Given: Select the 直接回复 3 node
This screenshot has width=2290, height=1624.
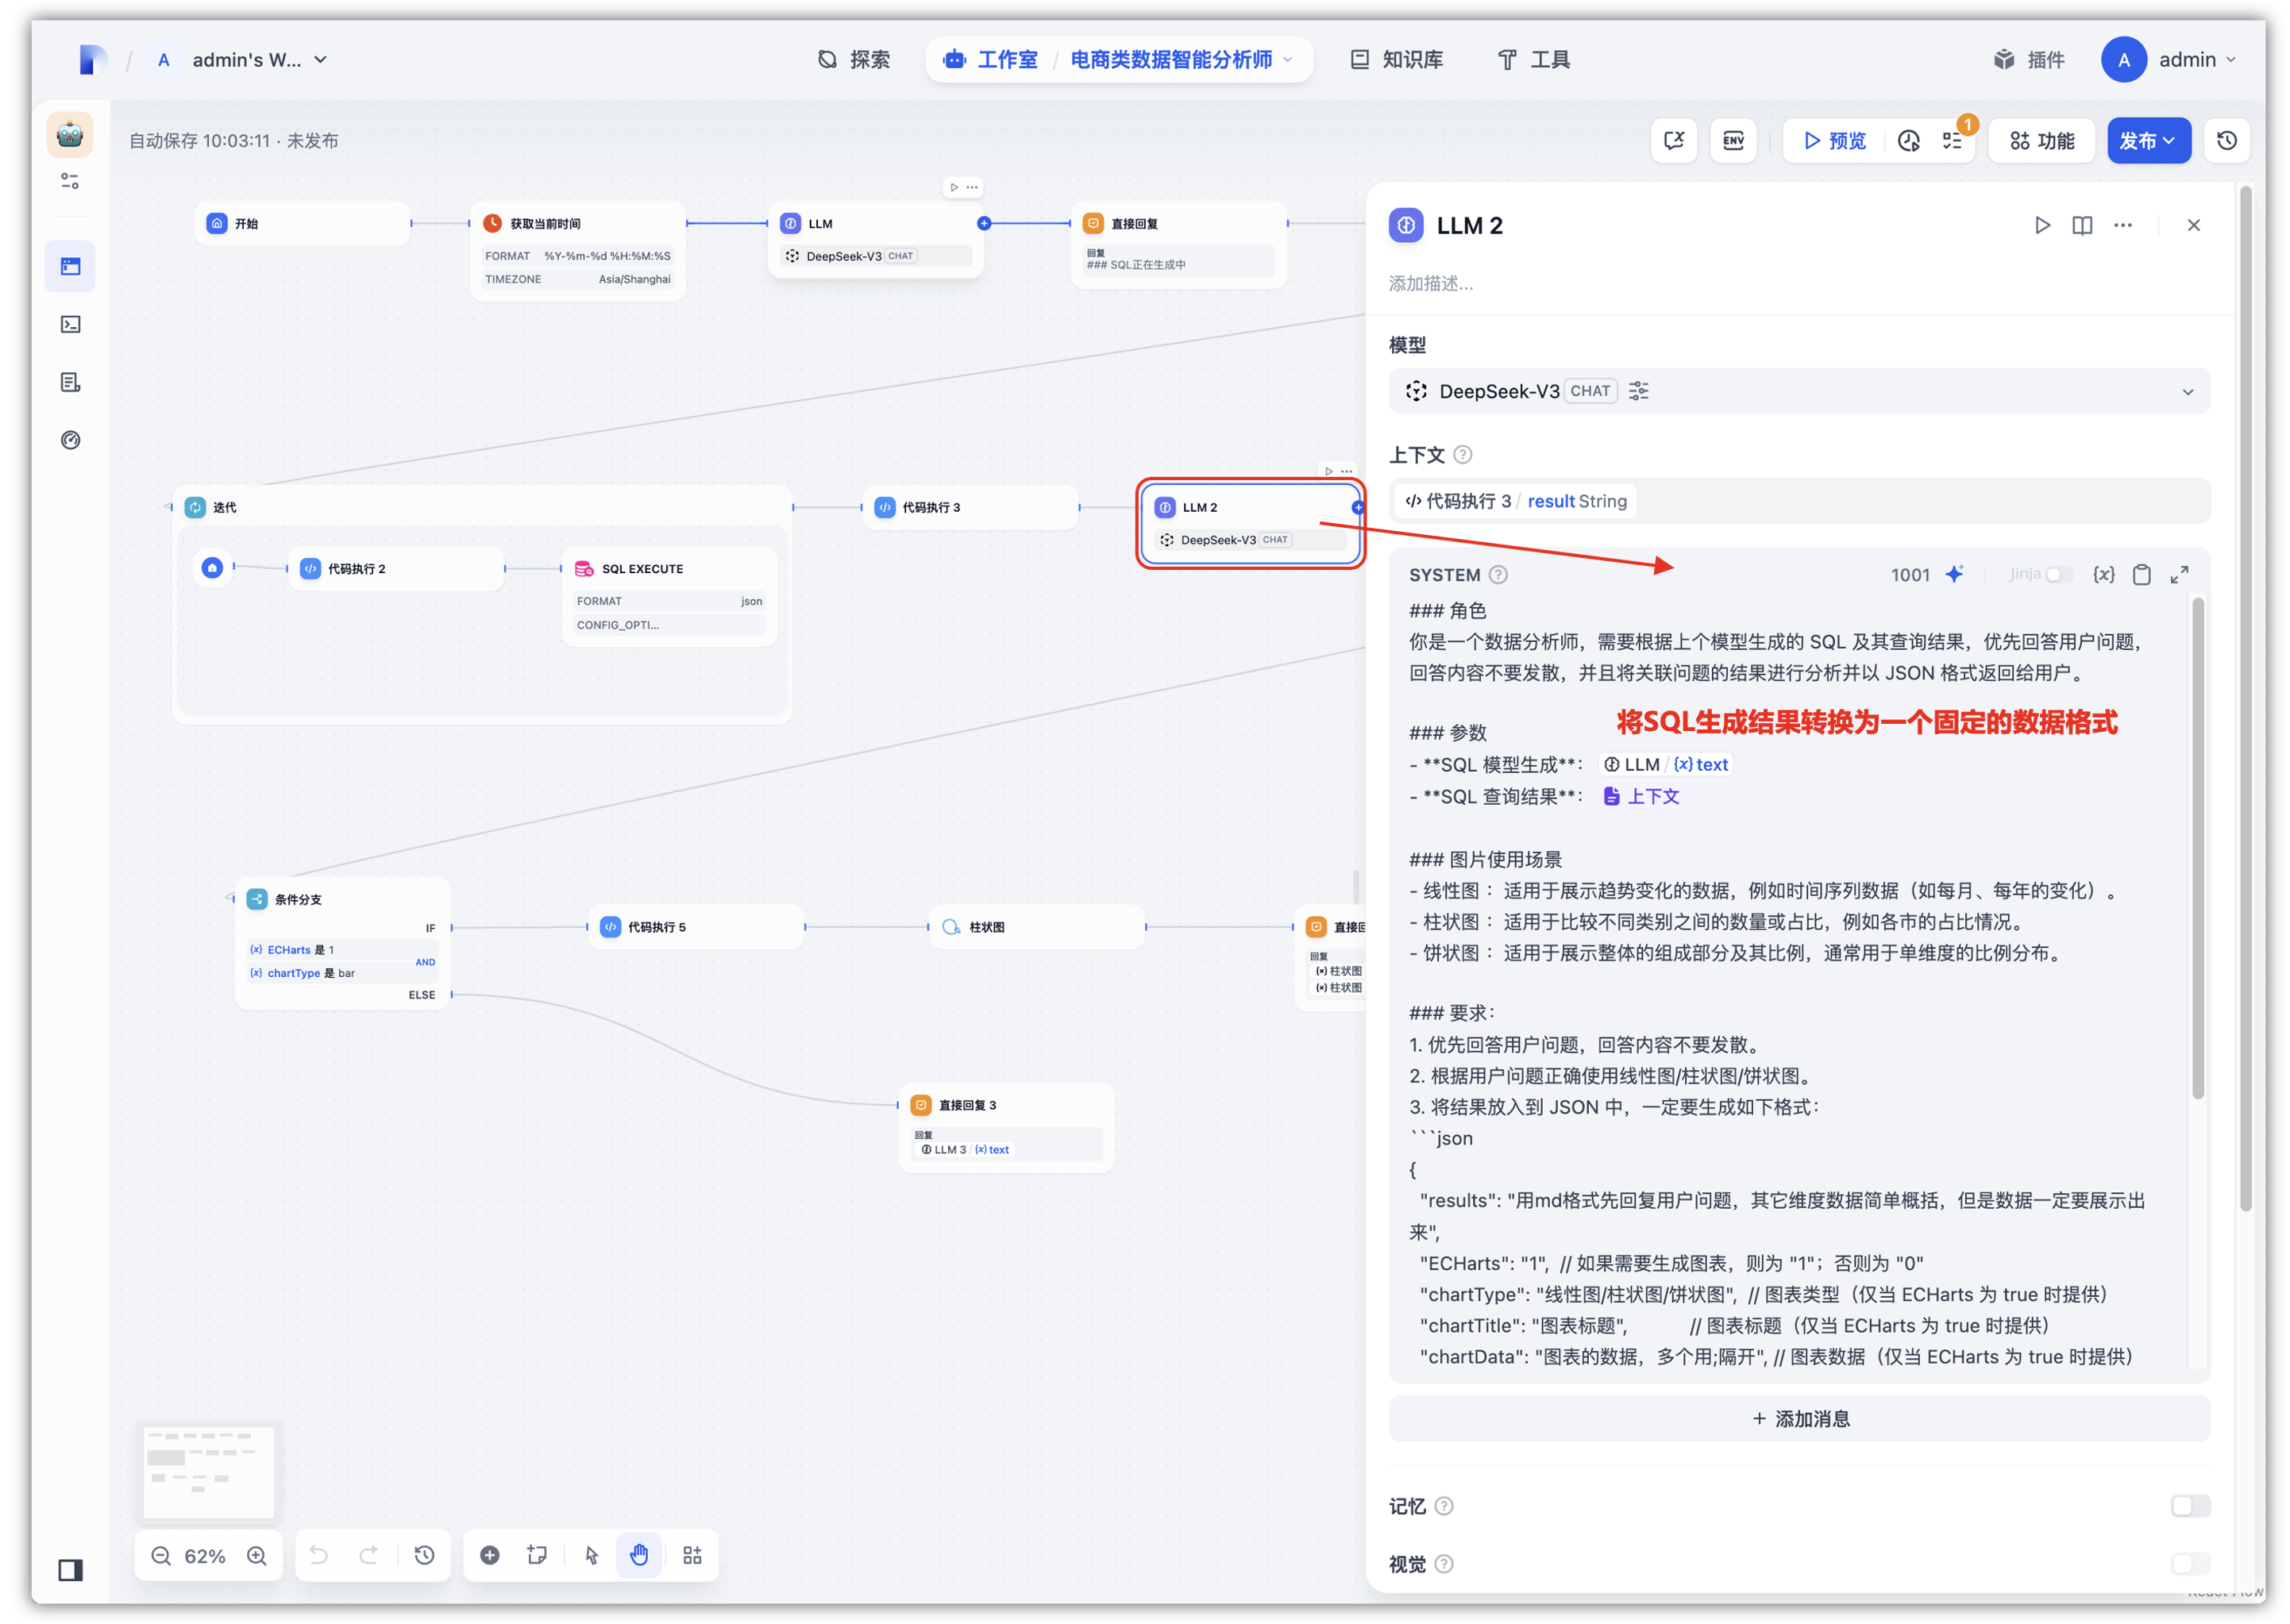Looking at the screenshot, I should [1005, 1127].
